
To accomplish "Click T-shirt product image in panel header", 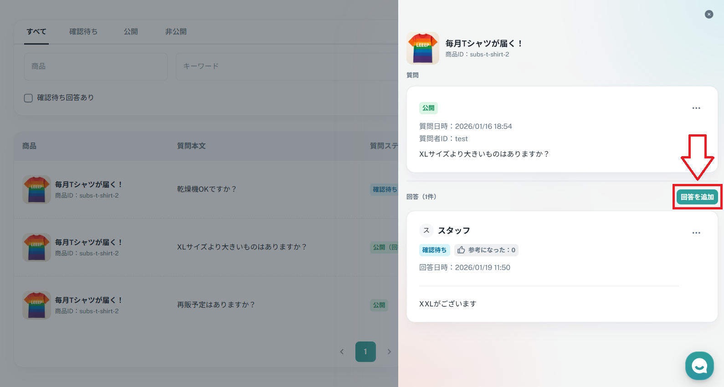I will coord(422,48).
